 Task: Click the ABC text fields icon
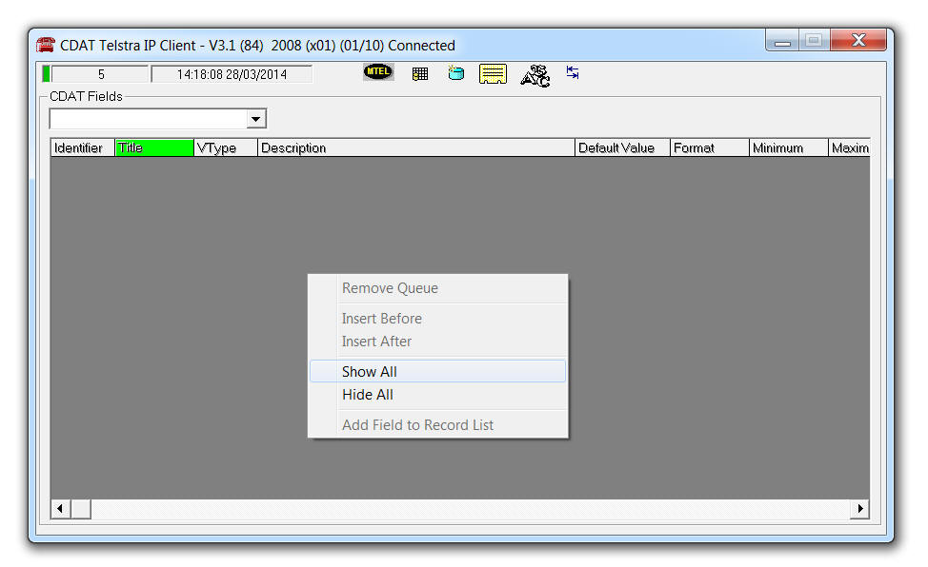click(535, 75)
